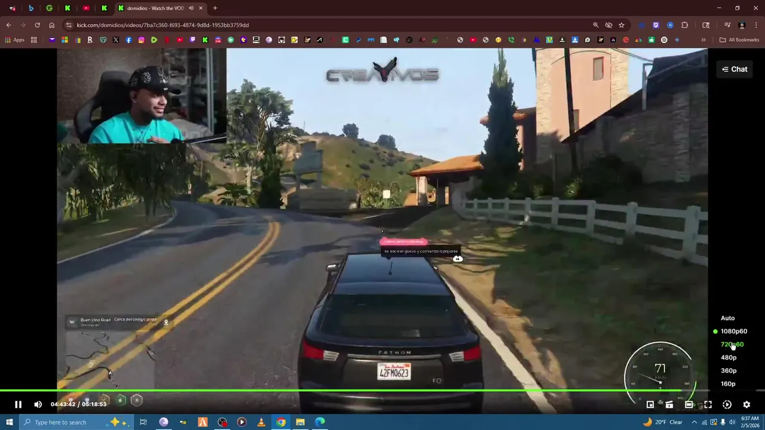765x430 pixels.
Task: Toggle theater mode in player
Action: 688,404
